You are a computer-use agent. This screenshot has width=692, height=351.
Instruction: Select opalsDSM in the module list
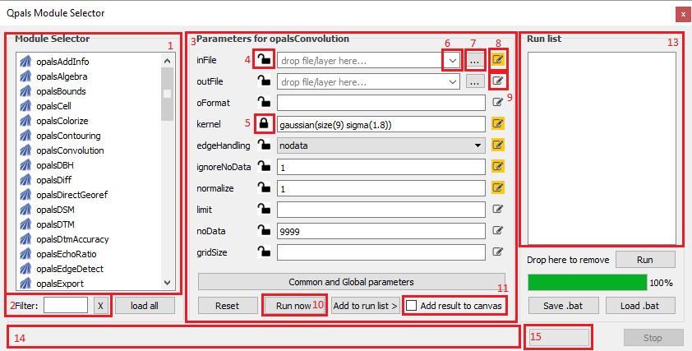[x=55, y=210]
